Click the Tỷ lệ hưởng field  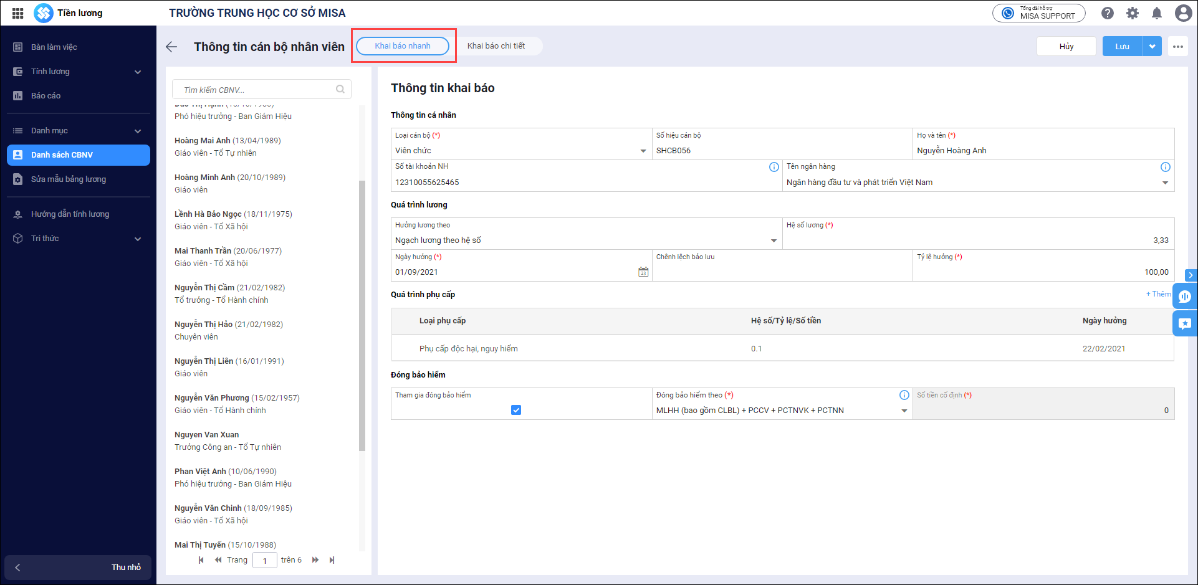click(x=1043, y=265)
